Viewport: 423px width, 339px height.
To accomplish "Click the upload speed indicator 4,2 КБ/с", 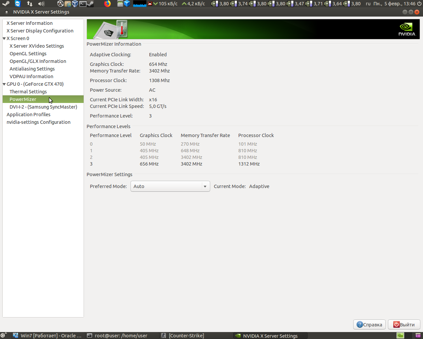I will pyautogui.click(x=193, y=4).
